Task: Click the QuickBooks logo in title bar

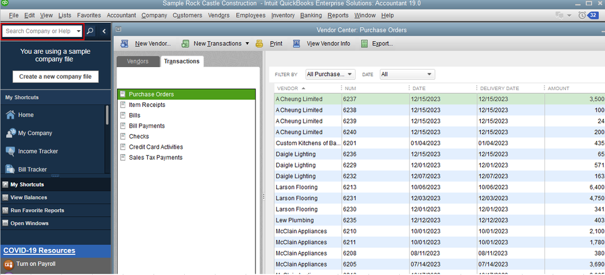Action: click(5, 4)
